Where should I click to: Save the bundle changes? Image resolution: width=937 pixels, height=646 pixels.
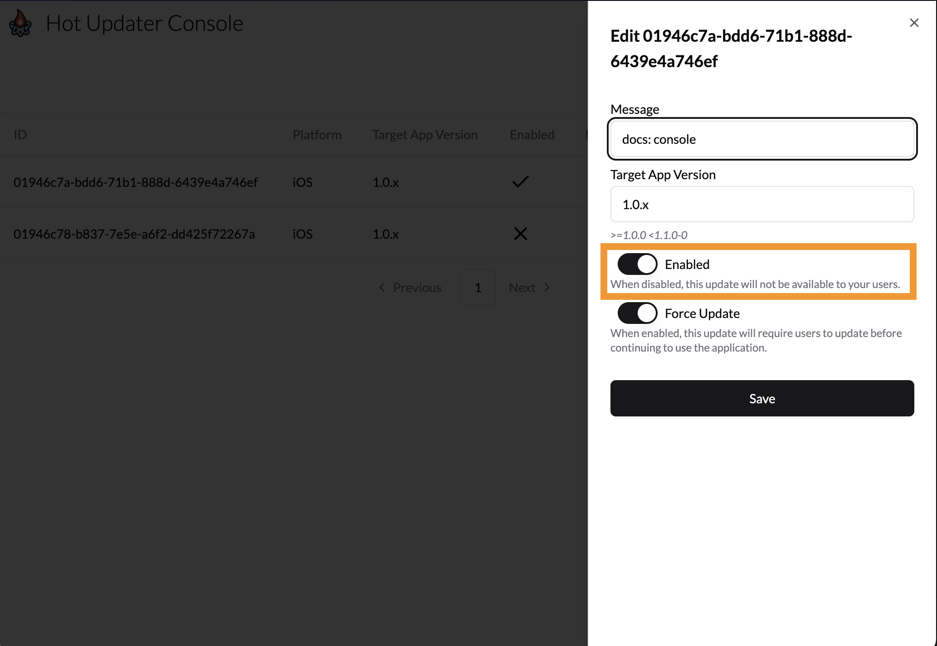point(762,398)
